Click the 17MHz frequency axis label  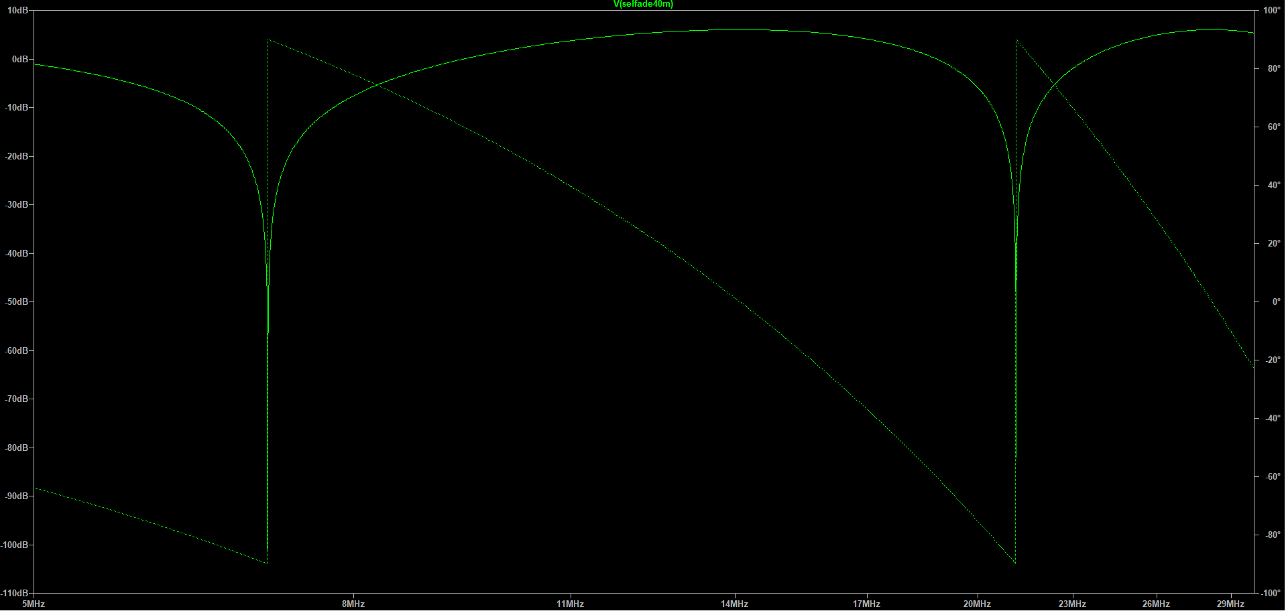coord(866,604)
